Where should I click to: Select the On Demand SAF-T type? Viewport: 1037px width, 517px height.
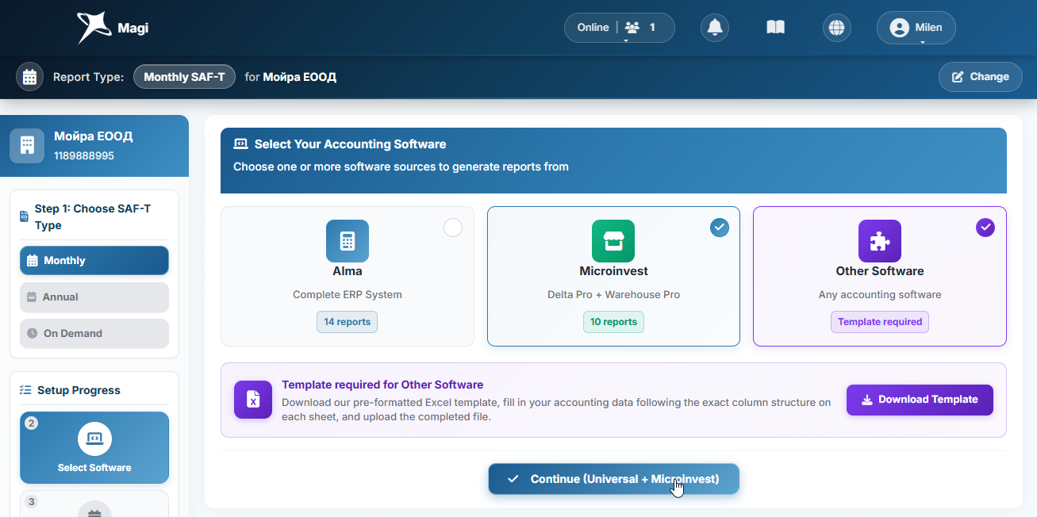pyautogui.click(x=94, y=333)
